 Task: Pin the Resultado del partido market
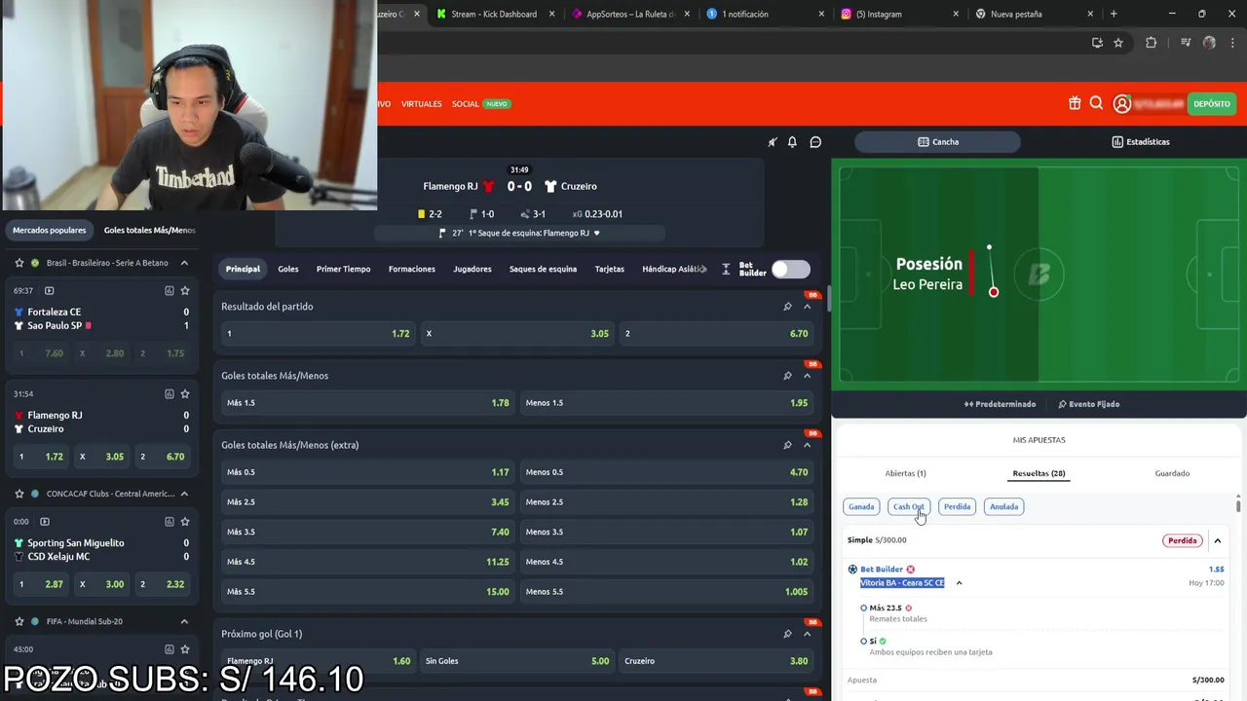tap(787, 307)
